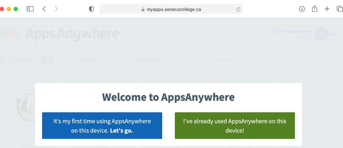343x148 pixels.
Task: Add a new tab with plus icon
Action: pos(327,9)
